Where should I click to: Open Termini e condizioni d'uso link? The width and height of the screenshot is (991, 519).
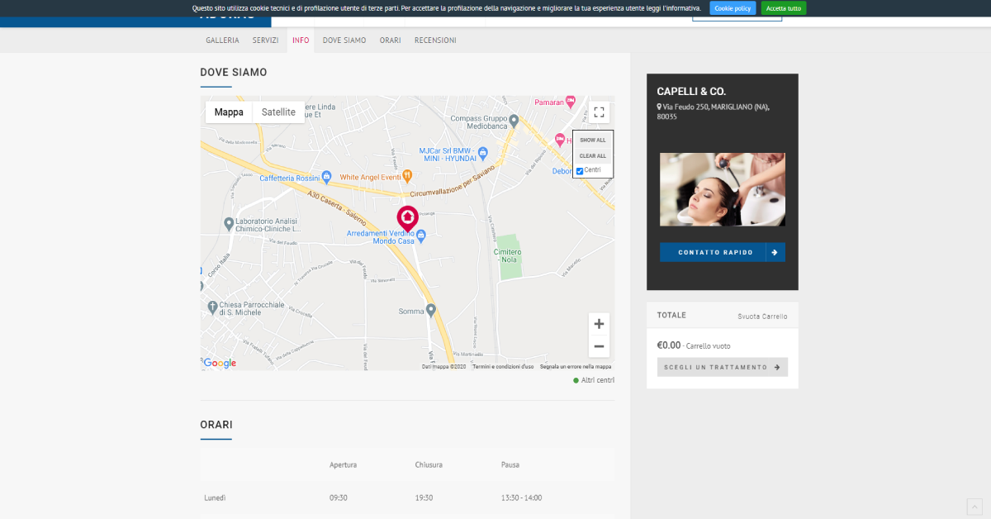503,366
